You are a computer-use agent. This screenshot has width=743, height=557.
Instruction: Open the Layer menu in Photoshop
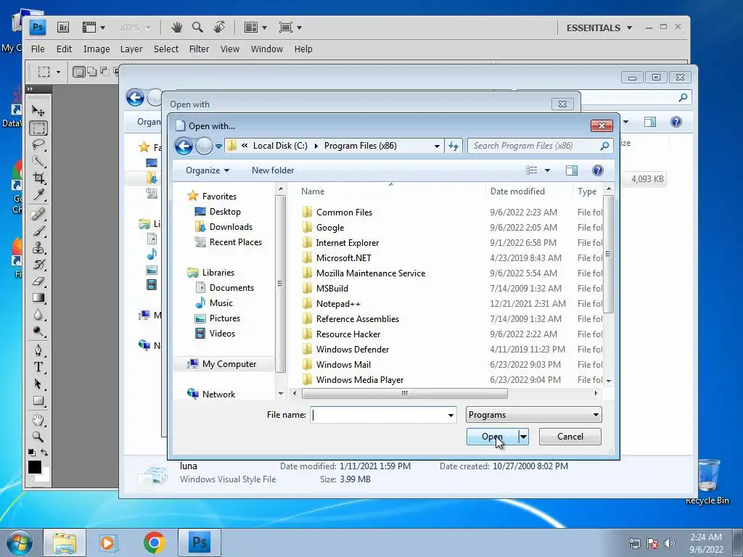click(x=131, y=49)
